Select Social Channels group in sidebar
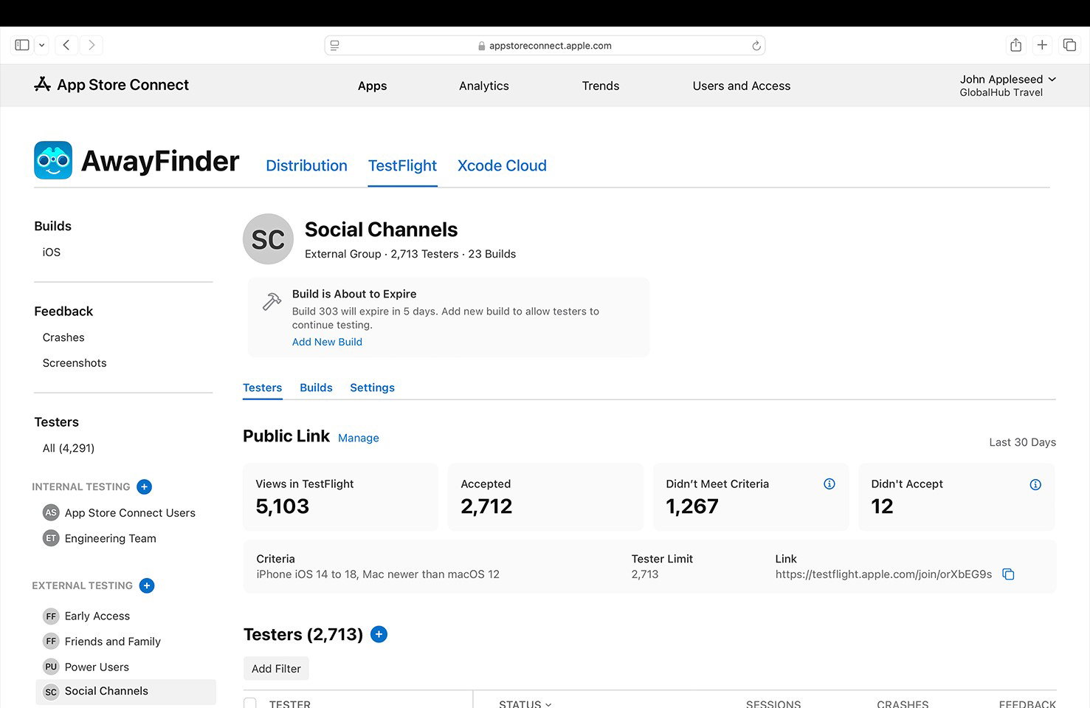This screenshot has height=708, width=1090. click(x=125, y=692)
